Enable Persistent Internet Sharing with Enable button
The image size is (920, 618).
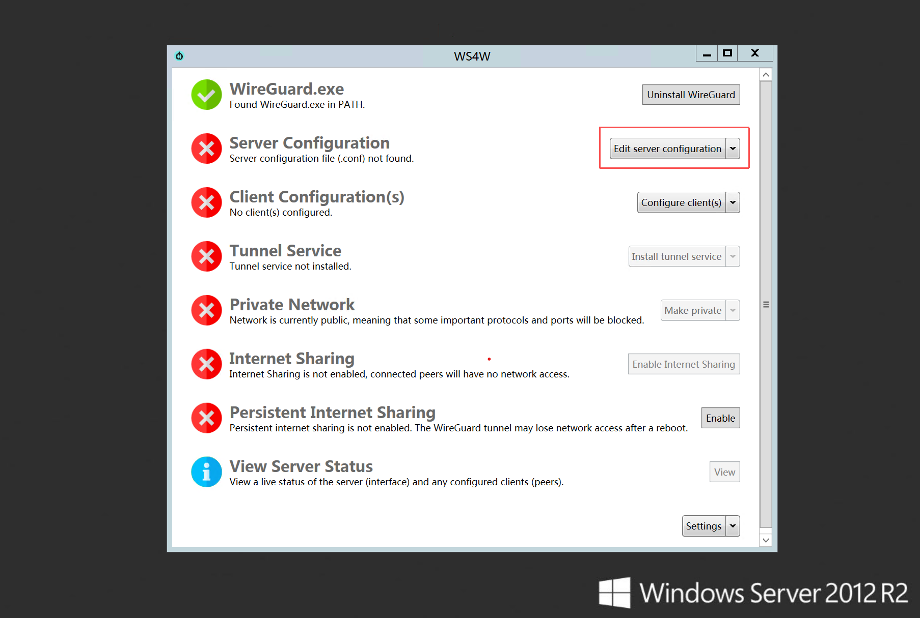[720, 418]
